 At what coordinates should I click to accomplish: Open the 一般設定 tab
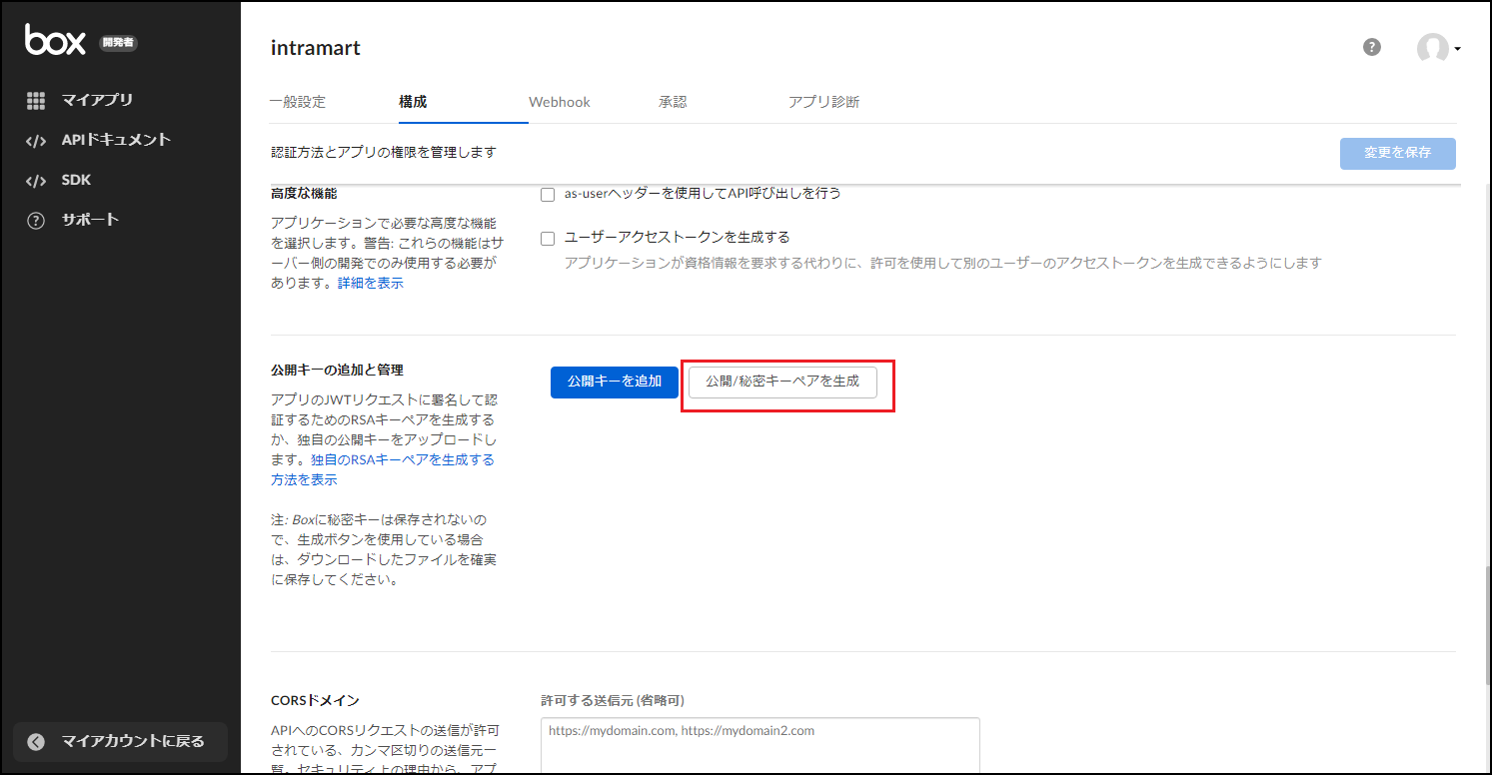tap(298, 102)
